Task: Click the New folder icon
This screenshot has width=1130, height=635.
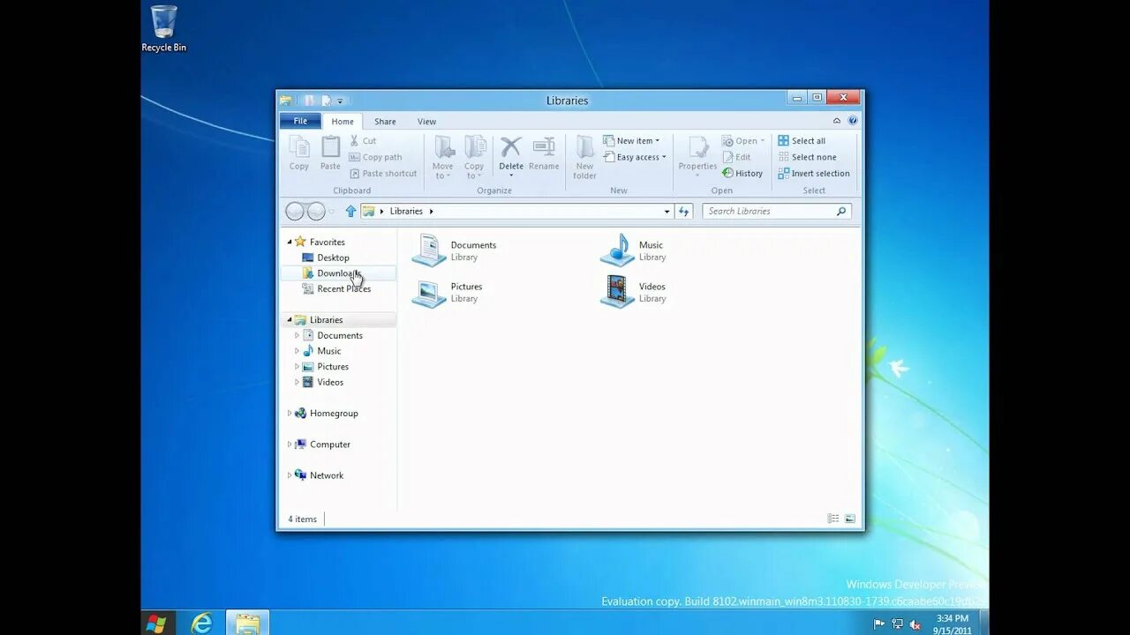Action: point(584,158)
